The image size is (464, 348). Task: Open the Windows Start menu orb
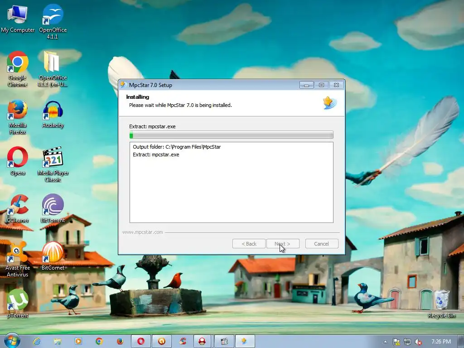[12, 341]
